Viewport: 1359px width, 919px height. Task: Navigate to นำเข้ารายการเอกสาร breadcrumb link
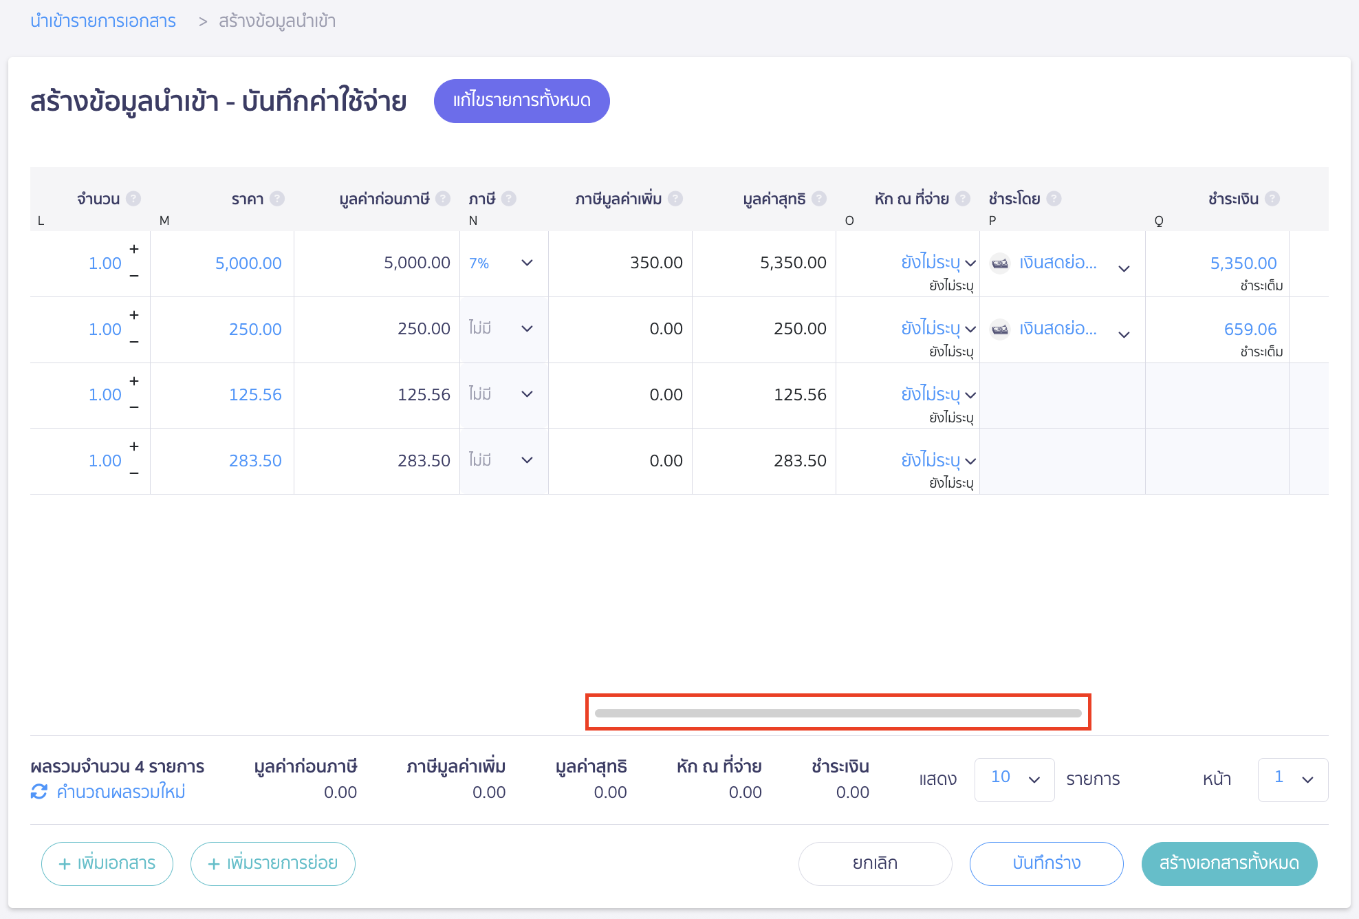coord(102,21)
